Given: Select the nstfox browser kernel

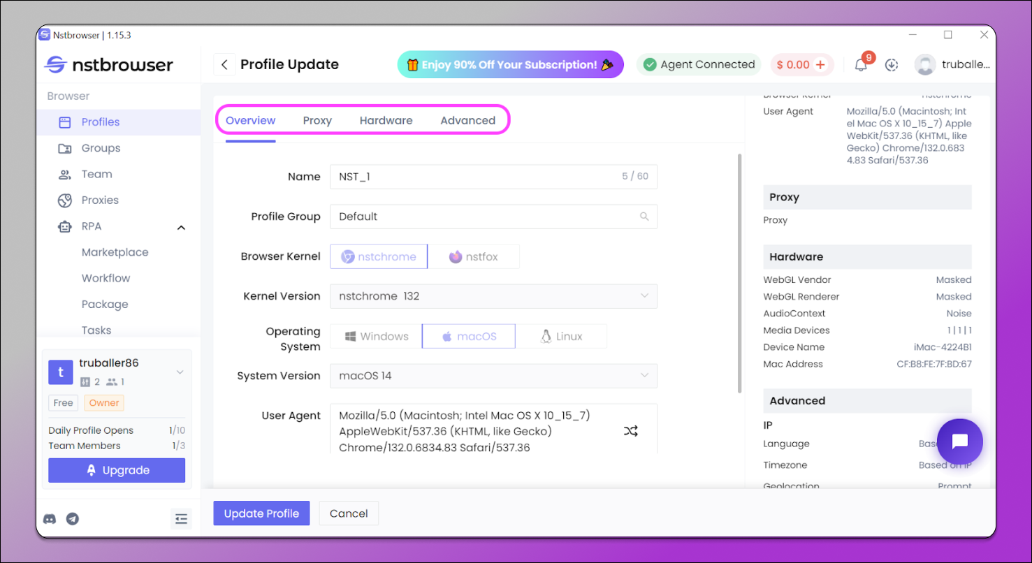Looking at the screenshot, I should [474, 257].
